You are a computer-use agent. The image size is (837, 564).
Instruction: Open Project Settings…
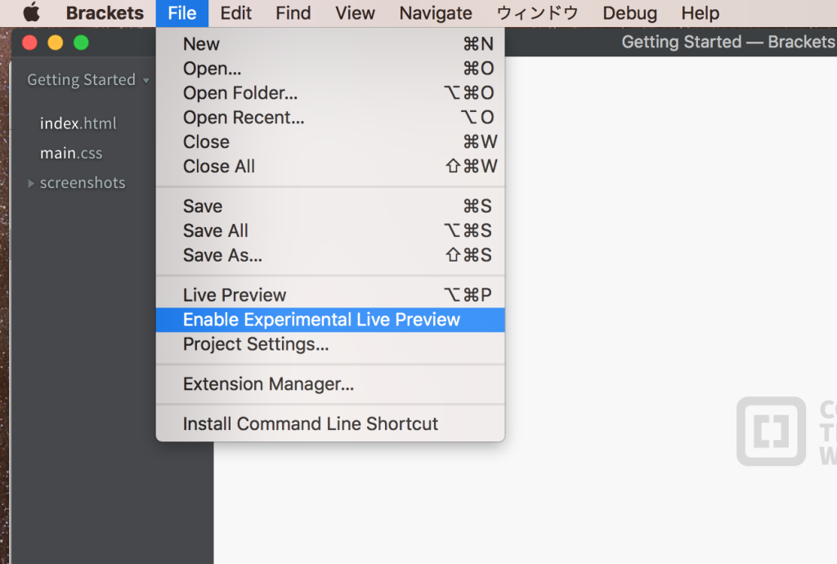click(256, 344)
